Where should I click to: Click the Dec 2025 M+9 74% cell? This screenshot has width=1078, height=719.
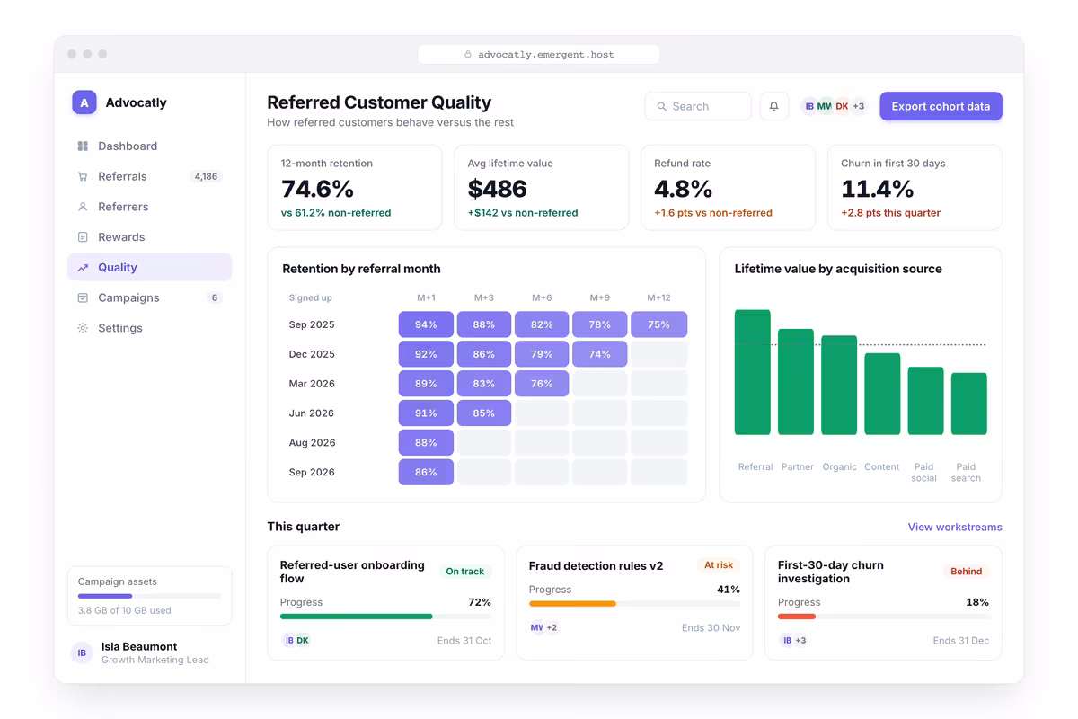(600, 354)
